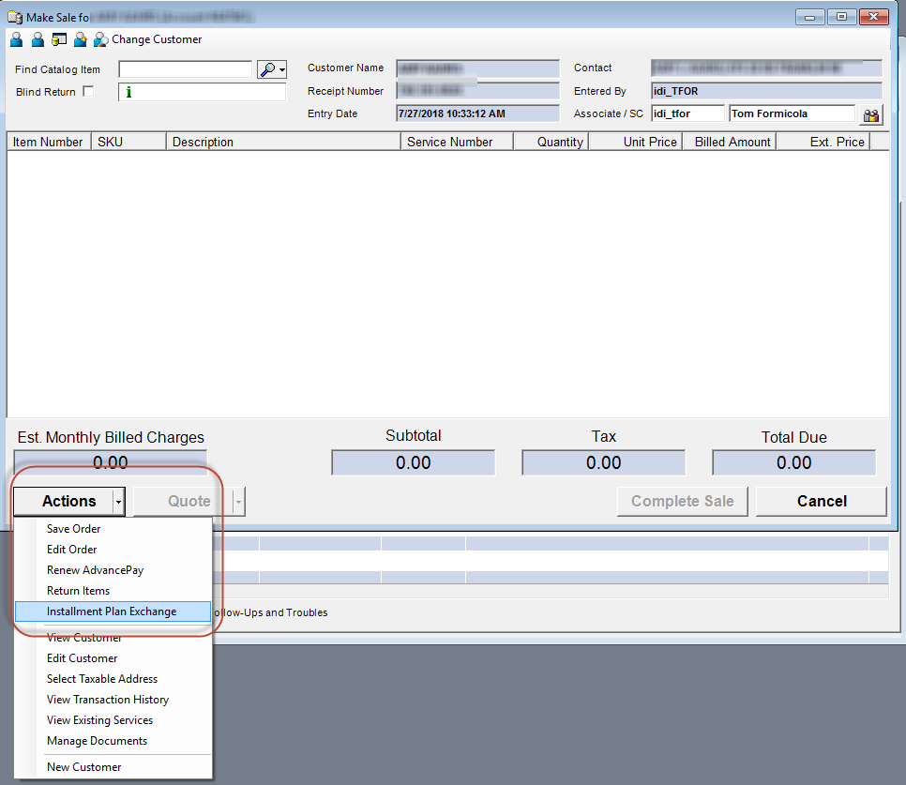Image resolution: width=906 pixels, height=785 pixels.
Task: Click the Cancel button
Action: 821,502
